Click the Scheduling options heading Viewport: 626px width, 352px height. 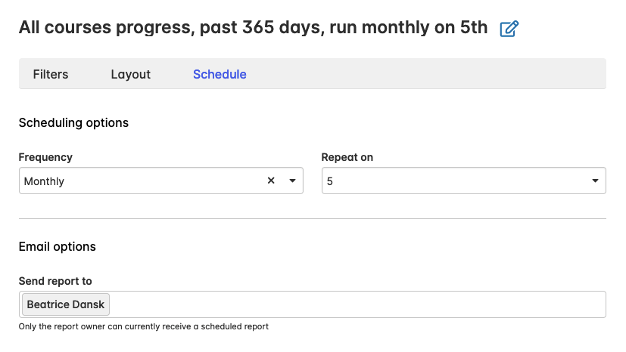[x=73, y=122]
